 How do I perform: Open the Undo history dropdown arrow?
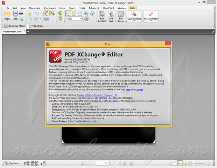[41, 13]
